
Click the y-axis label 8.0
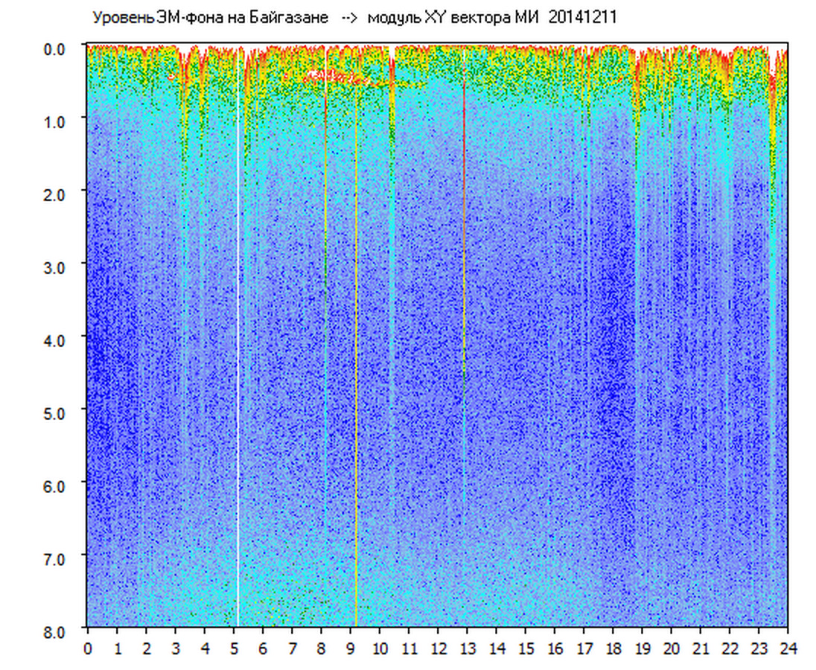[56, 631]
